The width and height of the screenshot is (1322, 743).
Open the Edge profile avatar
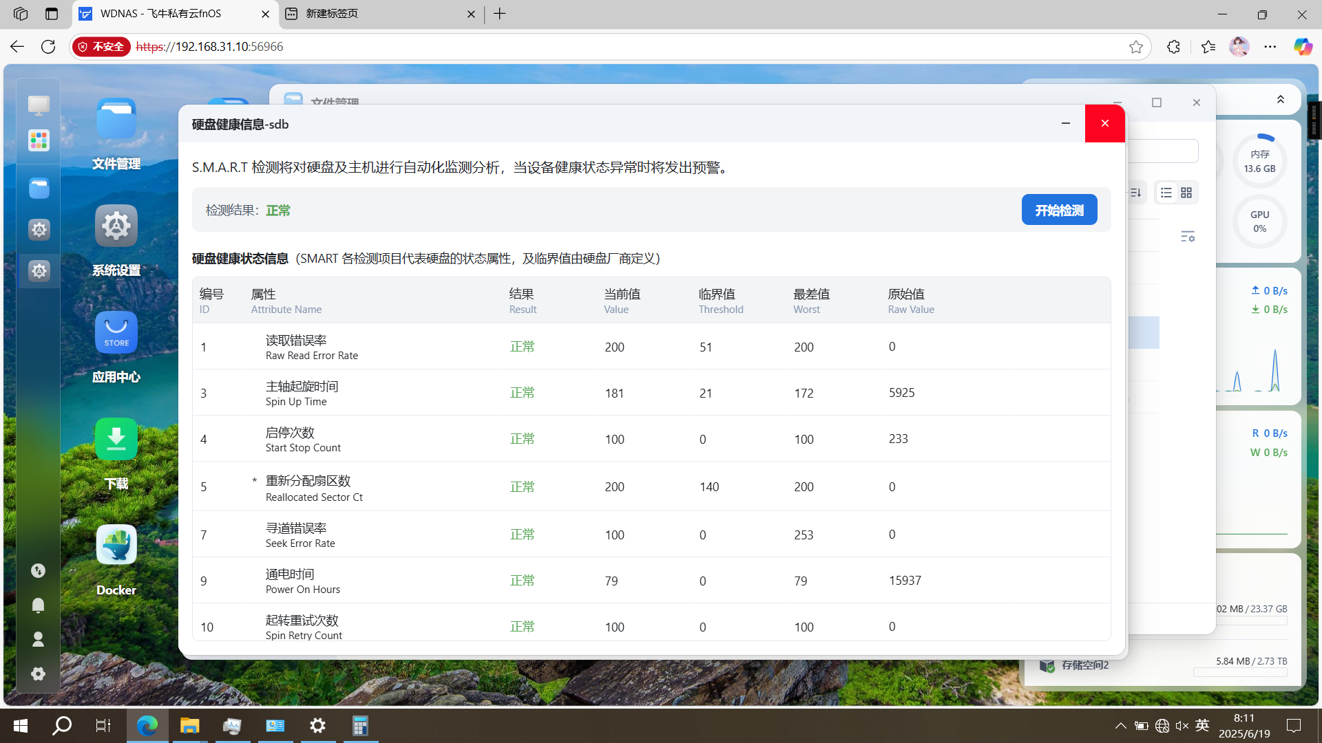coord(1239,47)
